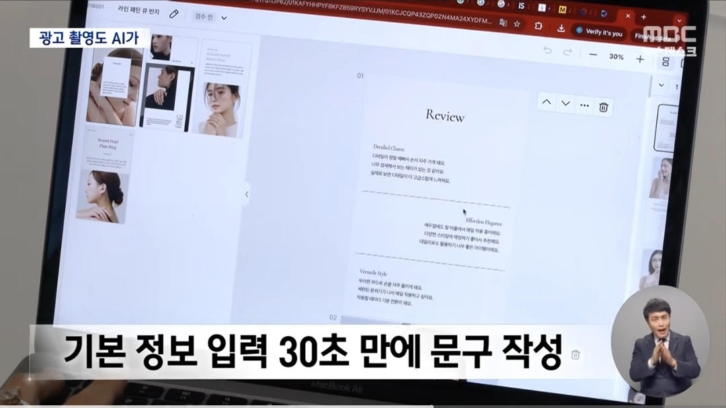This screenshot has width=726, height=408.
Task: Open the browser downloads icon
Action: pos(561,28)
